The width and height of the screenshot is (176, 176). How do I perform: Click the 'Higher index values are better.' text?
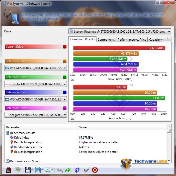(99, 142)
